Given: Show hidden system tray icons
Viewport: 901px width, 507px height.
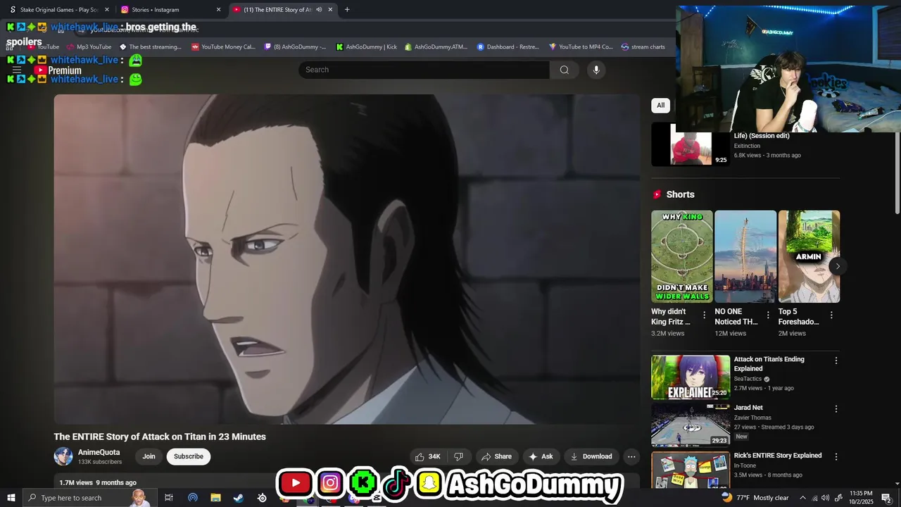Looking at the screenshot, I should 802,498.
